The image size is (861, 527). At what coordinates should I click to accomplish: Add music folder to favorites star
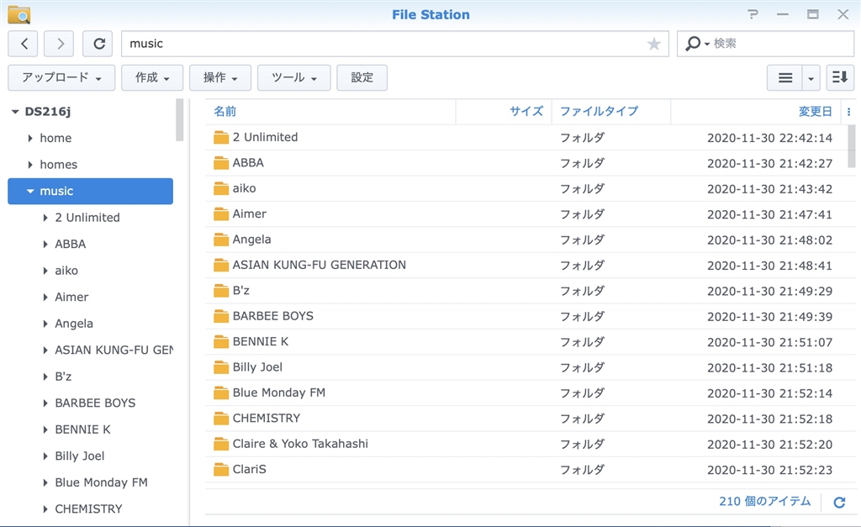653,45
